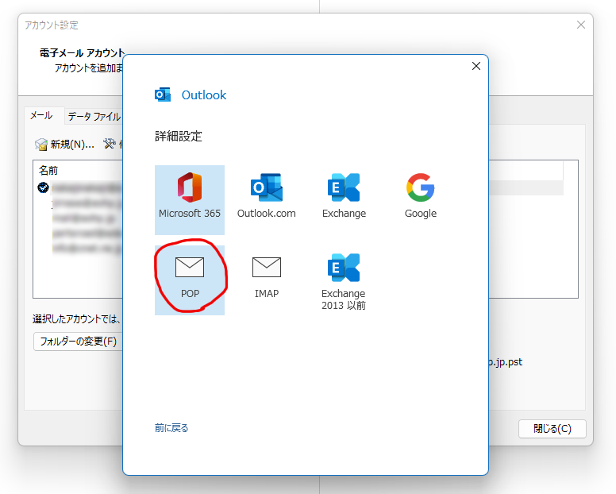Viewport: 616px width, 494px height.
Task: Close the Outlook 詳細設定 dialog
Action: (x=476, y=66)
